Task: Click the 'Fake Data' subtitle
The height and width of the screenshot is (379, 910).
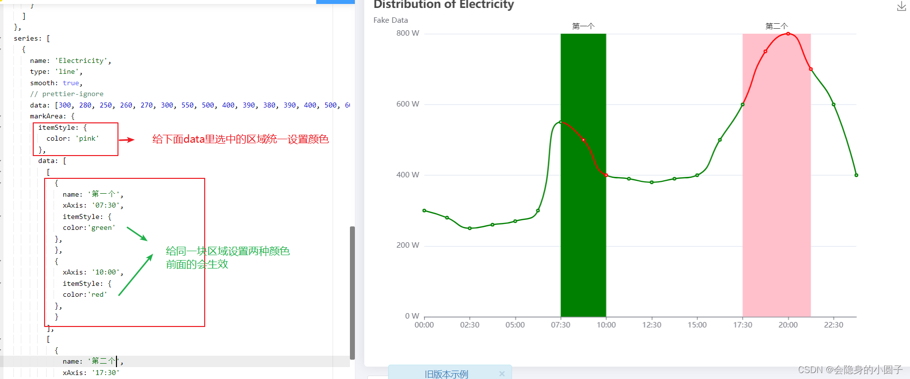Action: pos(391,20)
